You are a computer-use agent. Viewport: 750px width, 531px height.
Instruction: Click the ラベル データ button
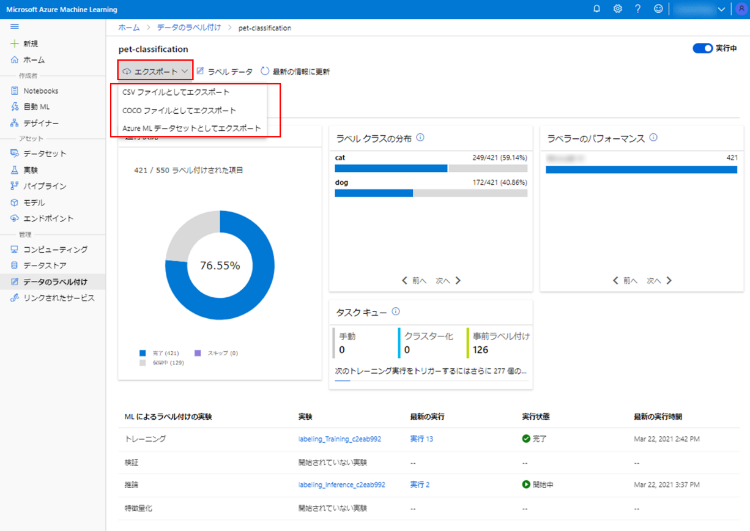[x=225, y=72]
